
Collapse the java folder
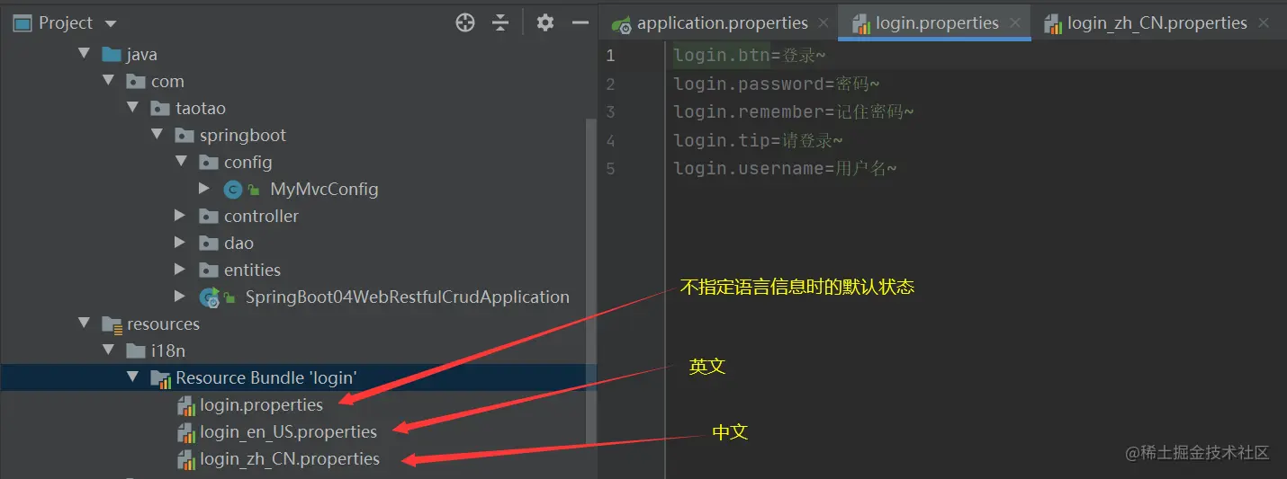(x=84, y=55)
